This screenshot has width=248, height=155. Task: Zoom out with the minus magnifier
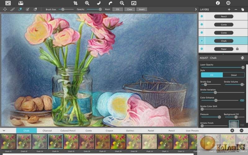122,3
